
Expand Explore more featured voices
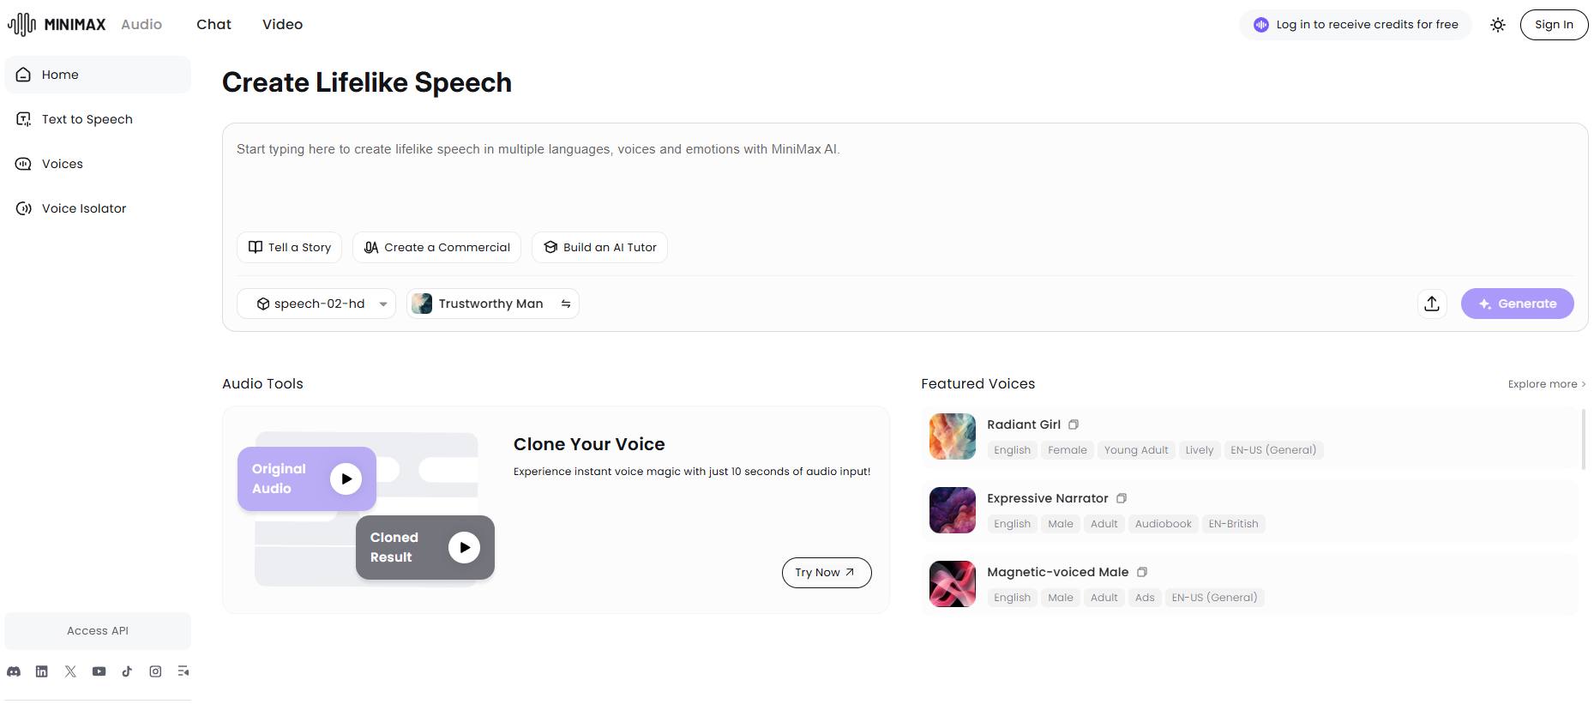1546,384
